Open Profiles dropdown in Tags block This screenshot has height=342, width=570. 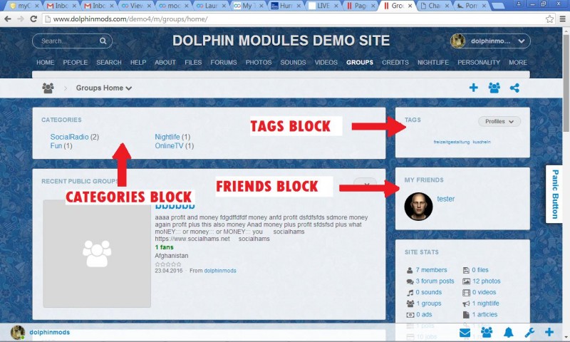click(x=499, y=121)
